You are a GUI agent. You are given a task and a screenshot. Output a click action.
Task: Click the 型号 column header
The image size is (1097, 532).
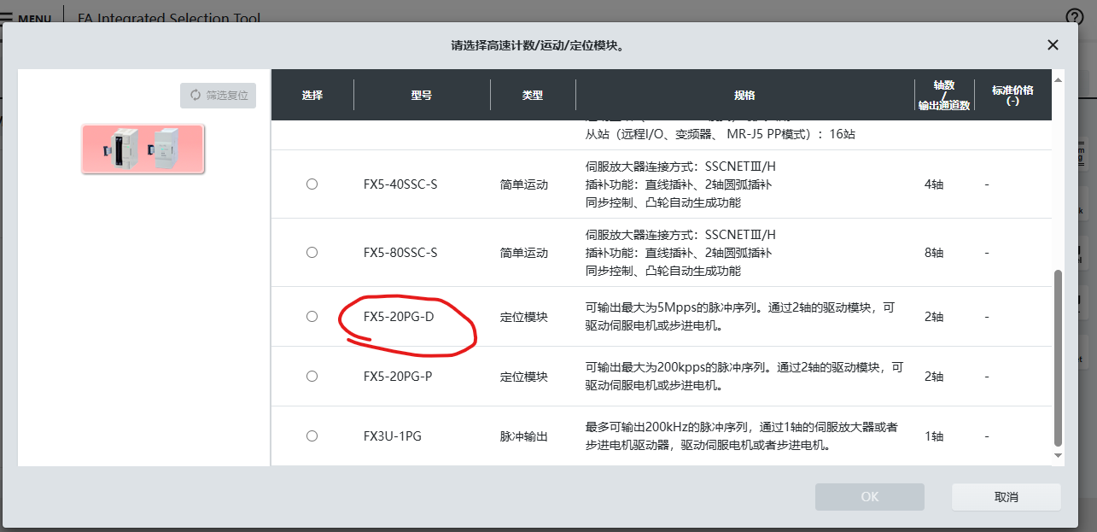point(422,95)
